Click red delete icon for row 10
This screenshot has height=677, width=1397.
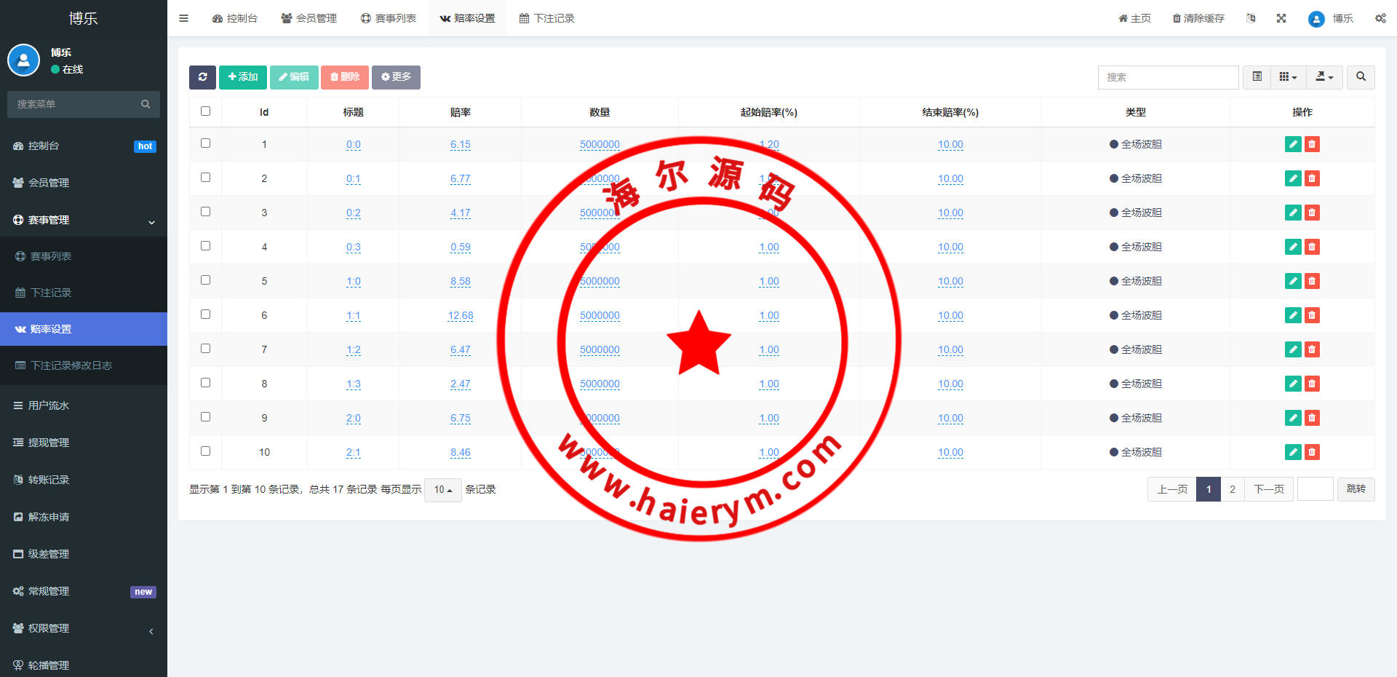click(1312, 452)
